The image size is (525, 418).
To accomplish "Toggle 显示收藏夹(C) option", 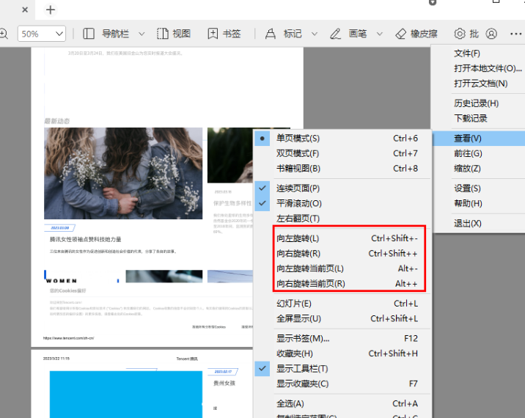I will tap(342, 384).
